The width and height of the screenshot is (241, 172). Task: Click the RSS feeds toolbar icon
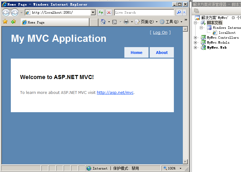(114, 22)
